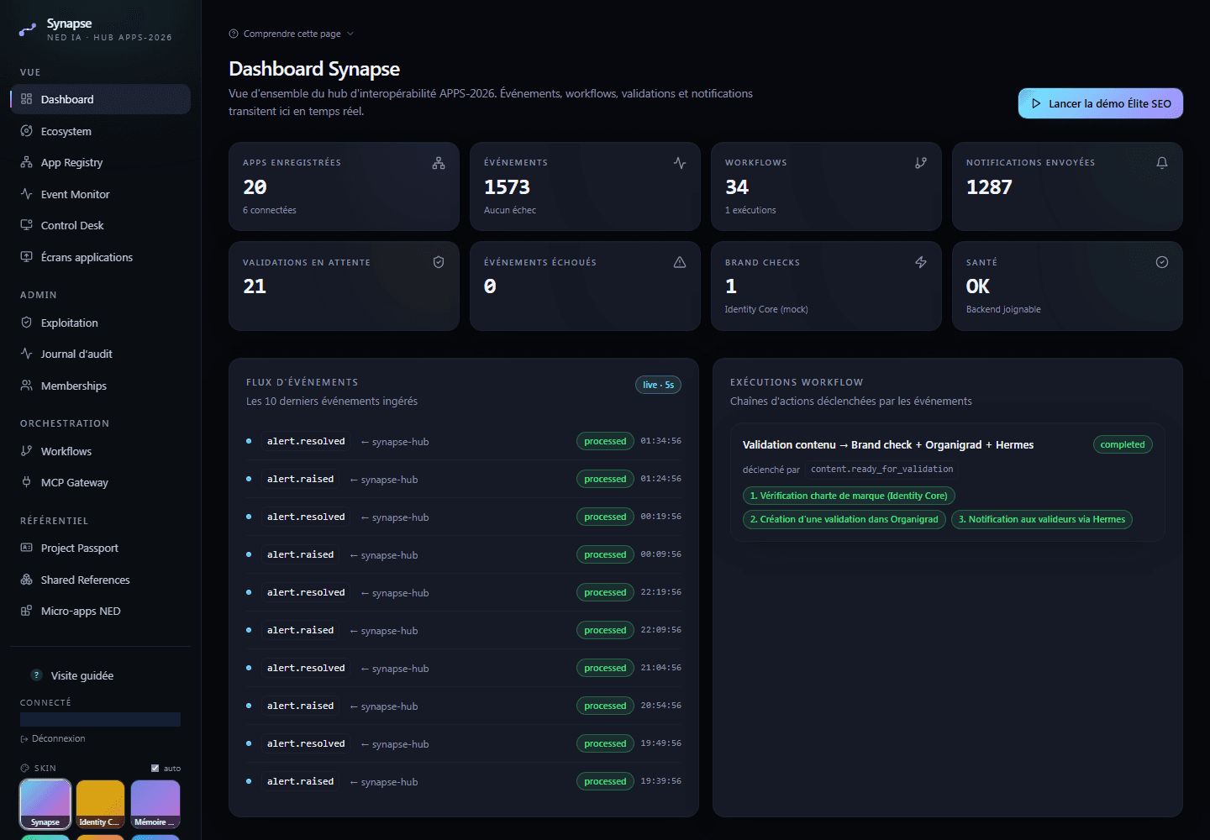This screenshot has height=840, width=1210.
Task: Click the Workflows branch icon in sidebar
Action: click(26, 451)
